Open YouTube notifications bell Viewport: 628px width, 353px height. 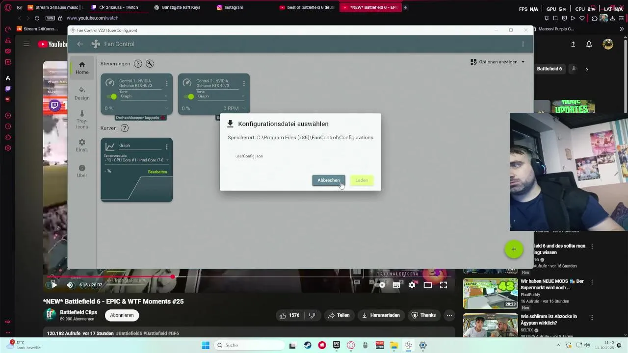coord(589,44)
